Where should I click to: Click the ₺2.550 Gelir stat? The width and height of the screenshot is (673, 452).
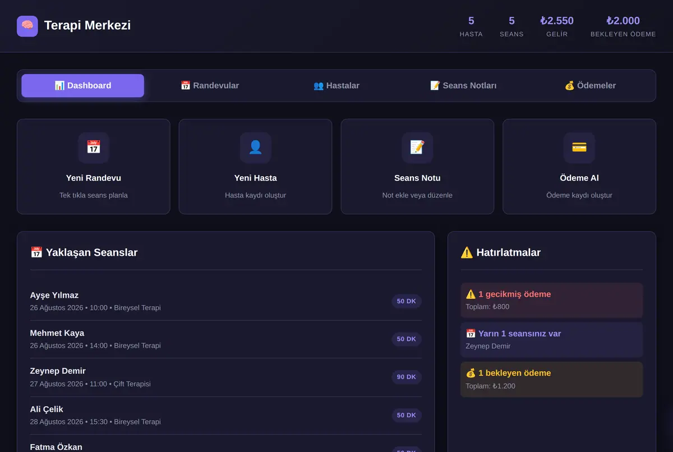tap(557, 26)
